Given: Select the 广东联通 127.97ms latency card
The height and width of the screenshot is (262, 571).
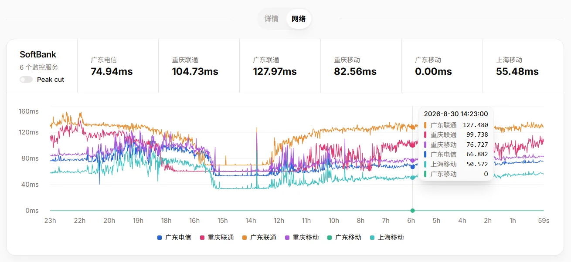Looking at the screenshot, I should tap(280, 66).
